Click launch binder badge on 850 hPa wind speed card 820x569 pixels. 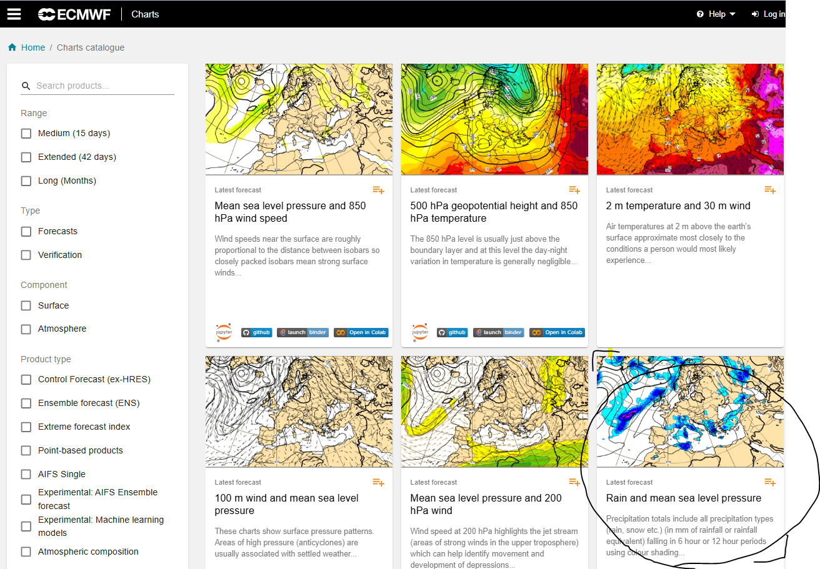tap(302, 332)
